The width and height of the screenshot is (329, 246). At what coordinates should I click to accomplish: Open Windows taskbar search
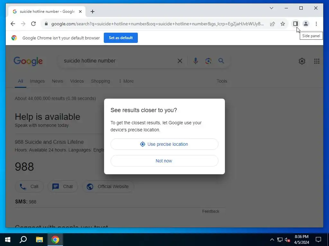23,240
